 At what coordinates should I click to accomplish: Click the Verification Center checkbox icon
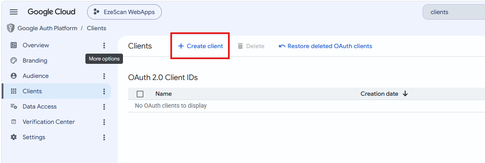[14, 122]
